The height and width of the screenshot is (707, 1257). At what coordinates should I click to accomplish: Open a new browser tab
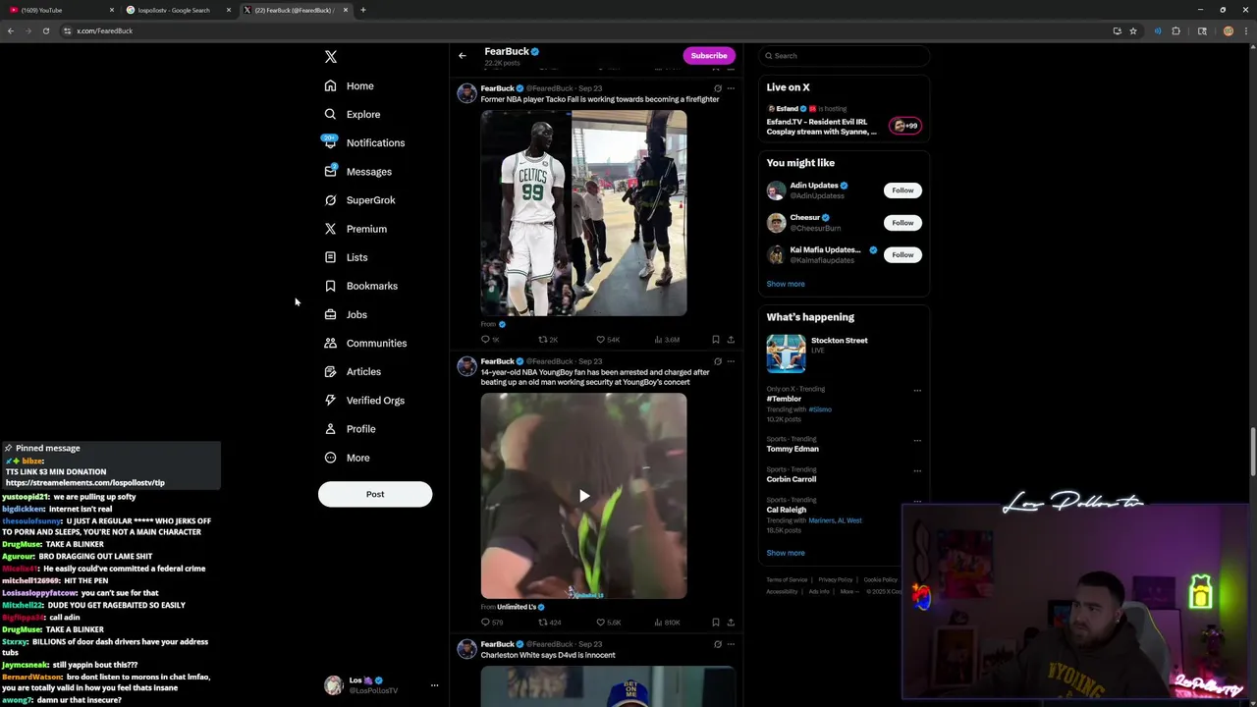coord(363,10)
